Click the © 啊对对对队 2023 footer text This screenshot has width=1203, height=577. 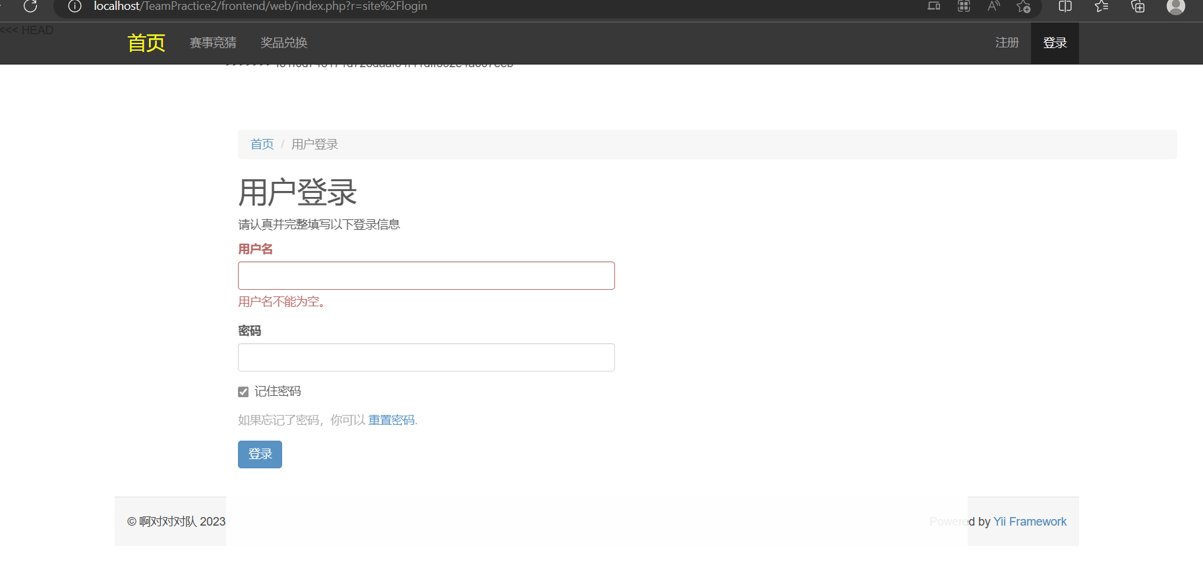(177, 522)
